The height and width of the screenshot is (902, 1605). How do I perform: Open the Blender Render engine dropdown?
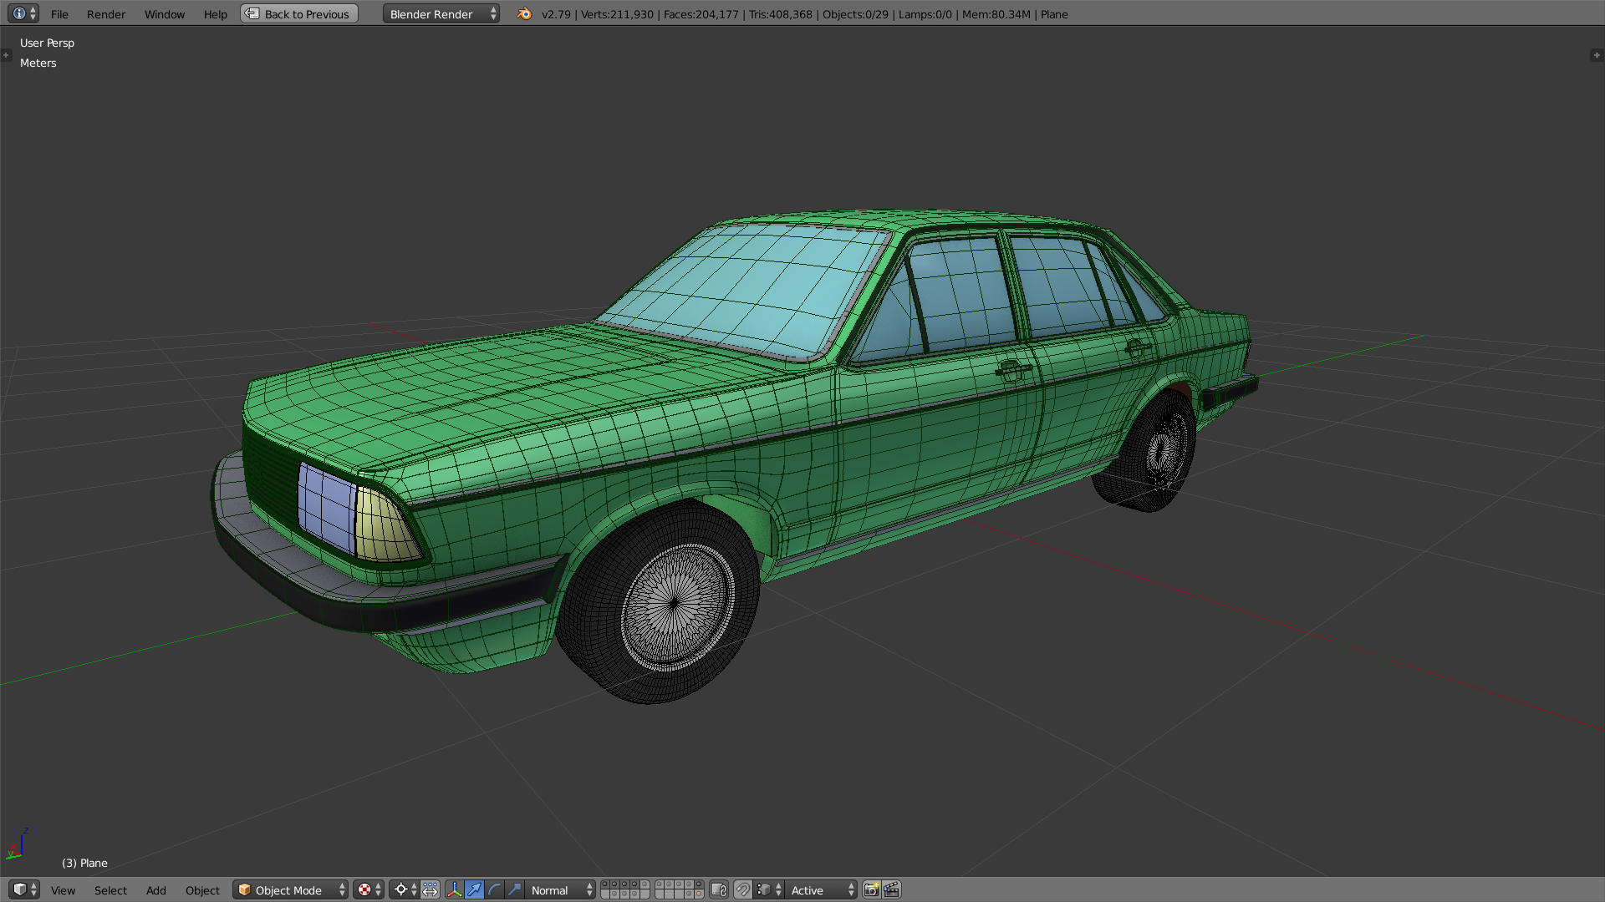click(x=441, y=14)
